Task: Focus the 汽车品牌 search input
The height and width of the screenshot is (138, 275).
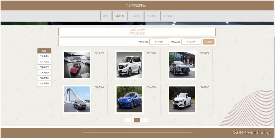Action: click(191, 42)
